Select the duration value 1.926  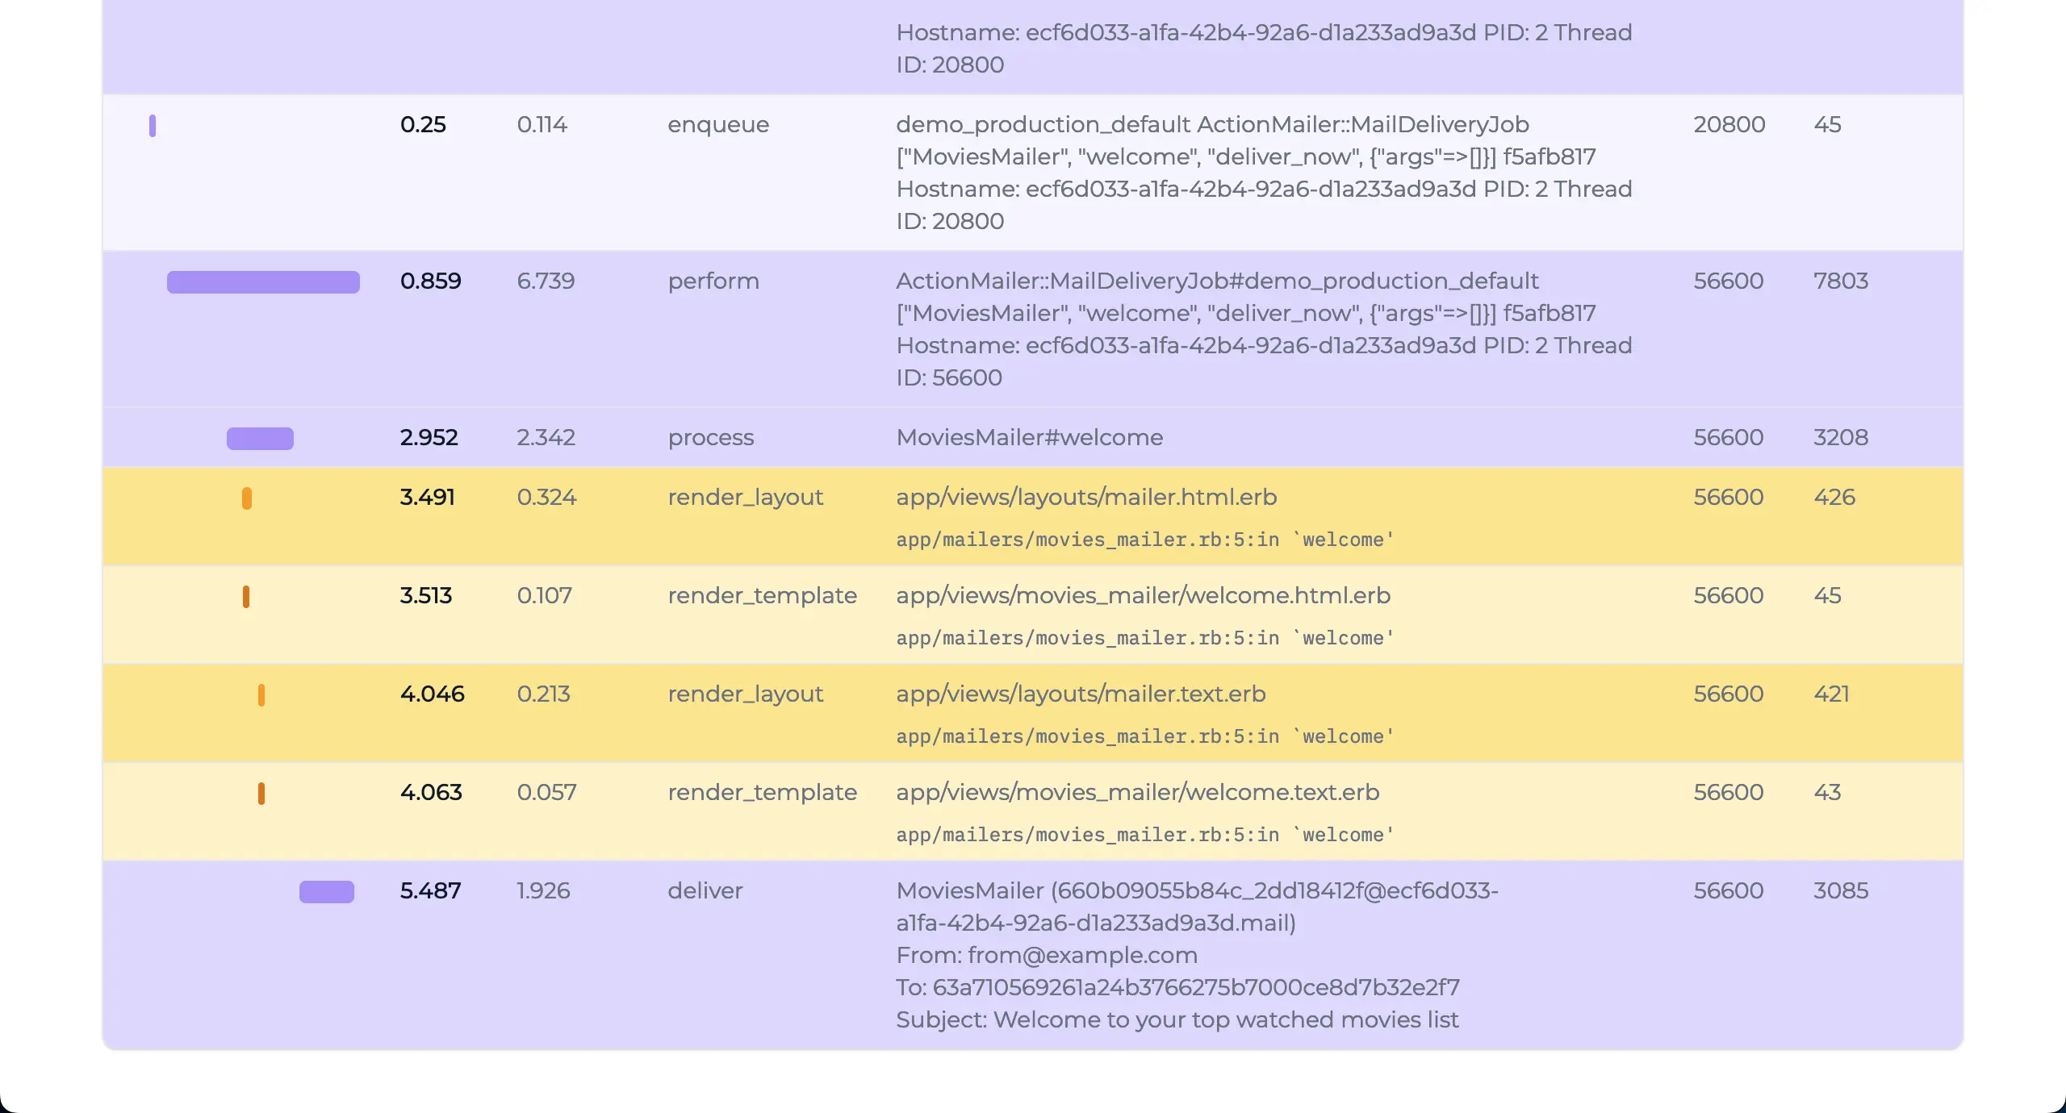coord(544,890)
